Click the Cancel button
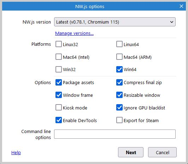This screenshot has width=188, height=164. [x=162, y=152]
